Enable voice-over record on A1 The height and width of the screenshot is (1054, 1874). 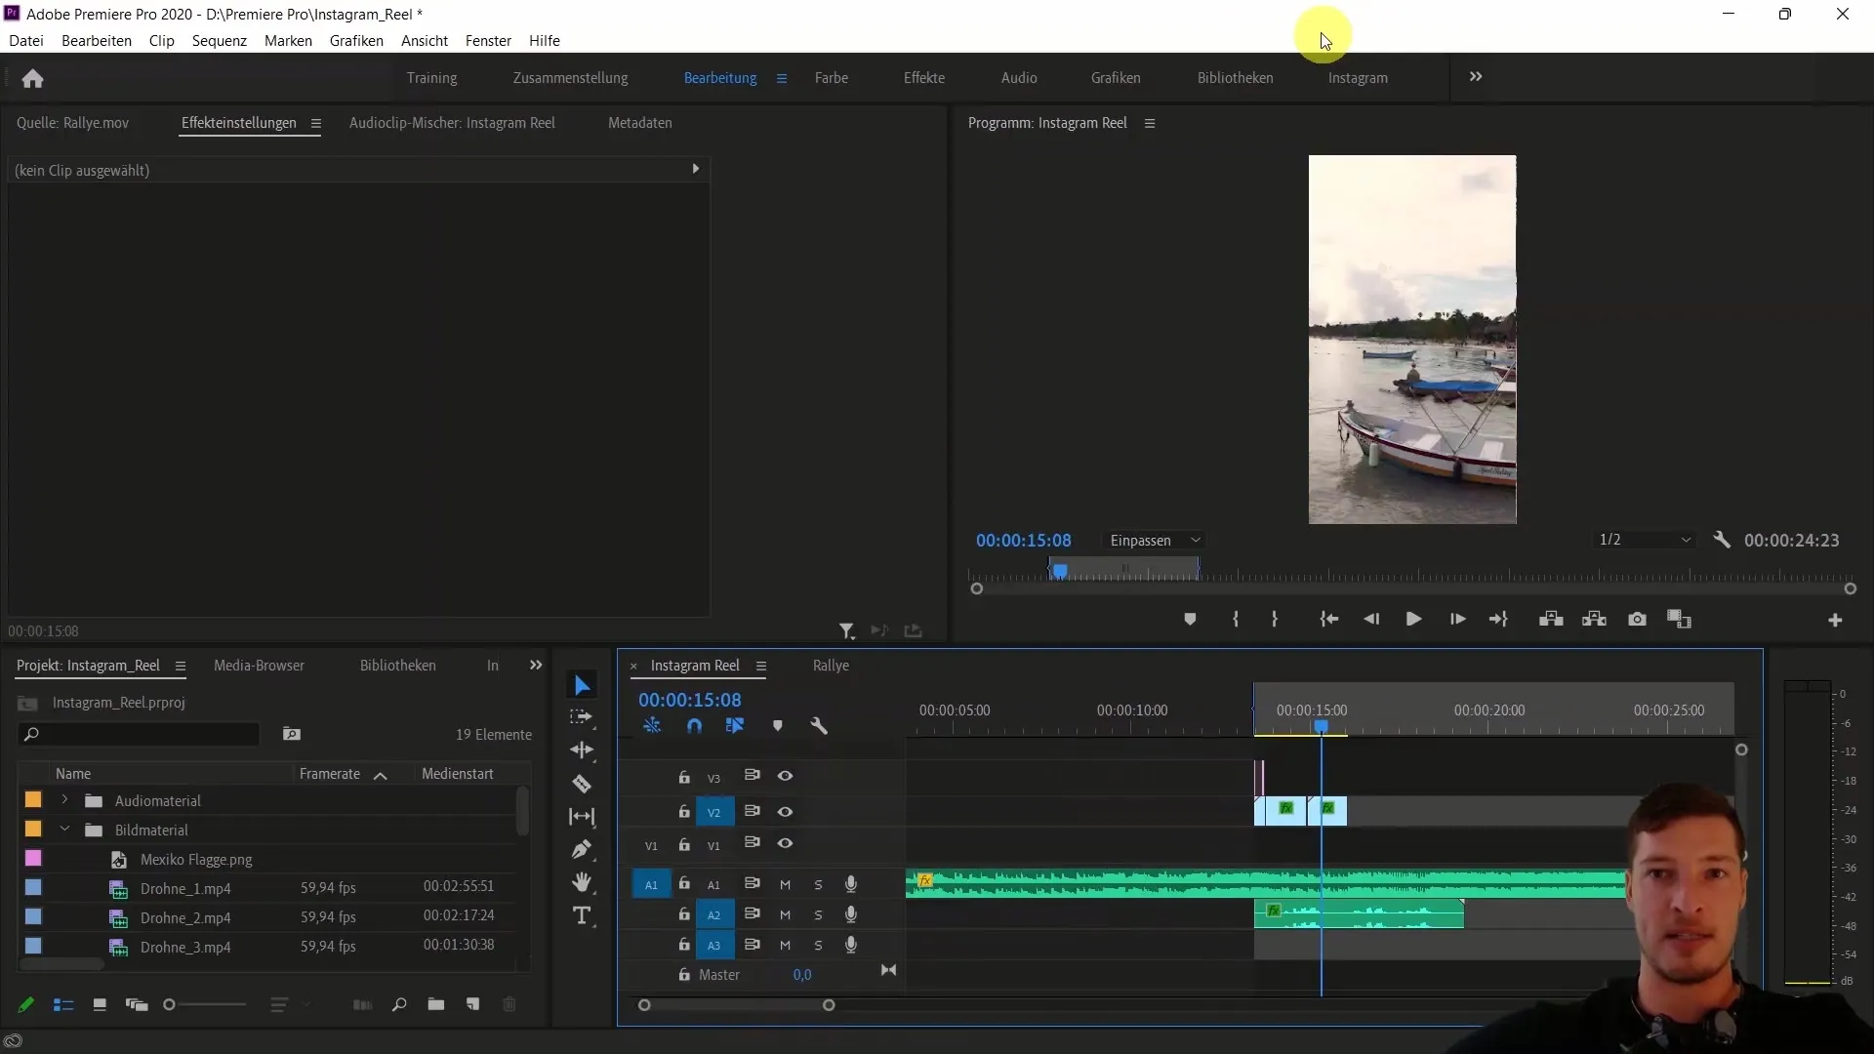(851, 884)
